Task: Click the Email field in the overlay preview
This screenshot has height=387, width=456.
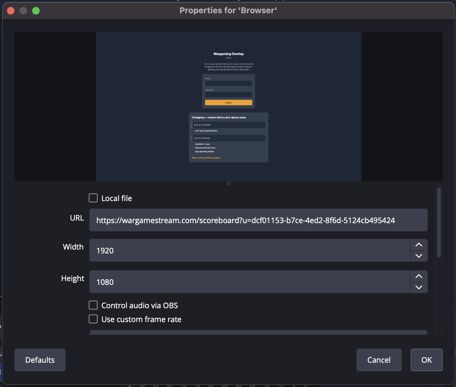Action: pos(228,83)
